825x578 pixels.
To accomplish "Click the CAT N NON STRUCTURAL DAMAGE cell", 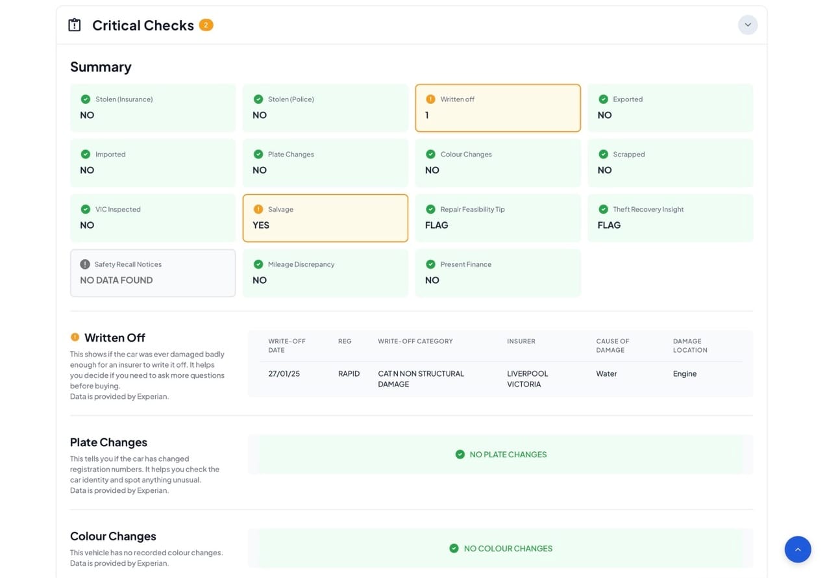I will pos(421,379).
